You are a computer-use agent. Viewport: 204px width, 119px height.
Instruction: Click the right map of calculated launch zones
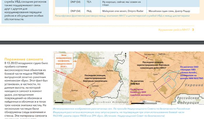coord(166,79)
